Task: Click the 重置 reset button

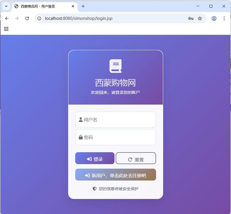Action: (136, 158)
